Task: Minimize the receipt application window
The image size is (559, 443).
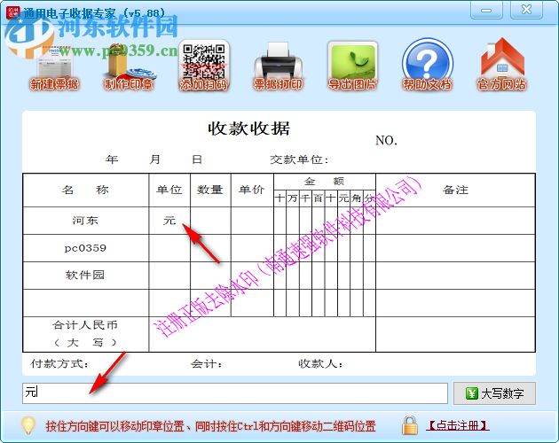Action: pos(486,10)
